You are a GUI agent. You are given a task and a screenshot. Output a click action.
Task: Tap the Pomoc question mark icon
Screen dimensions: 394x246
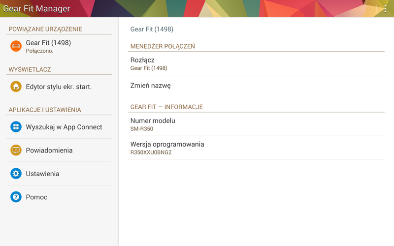16,197
